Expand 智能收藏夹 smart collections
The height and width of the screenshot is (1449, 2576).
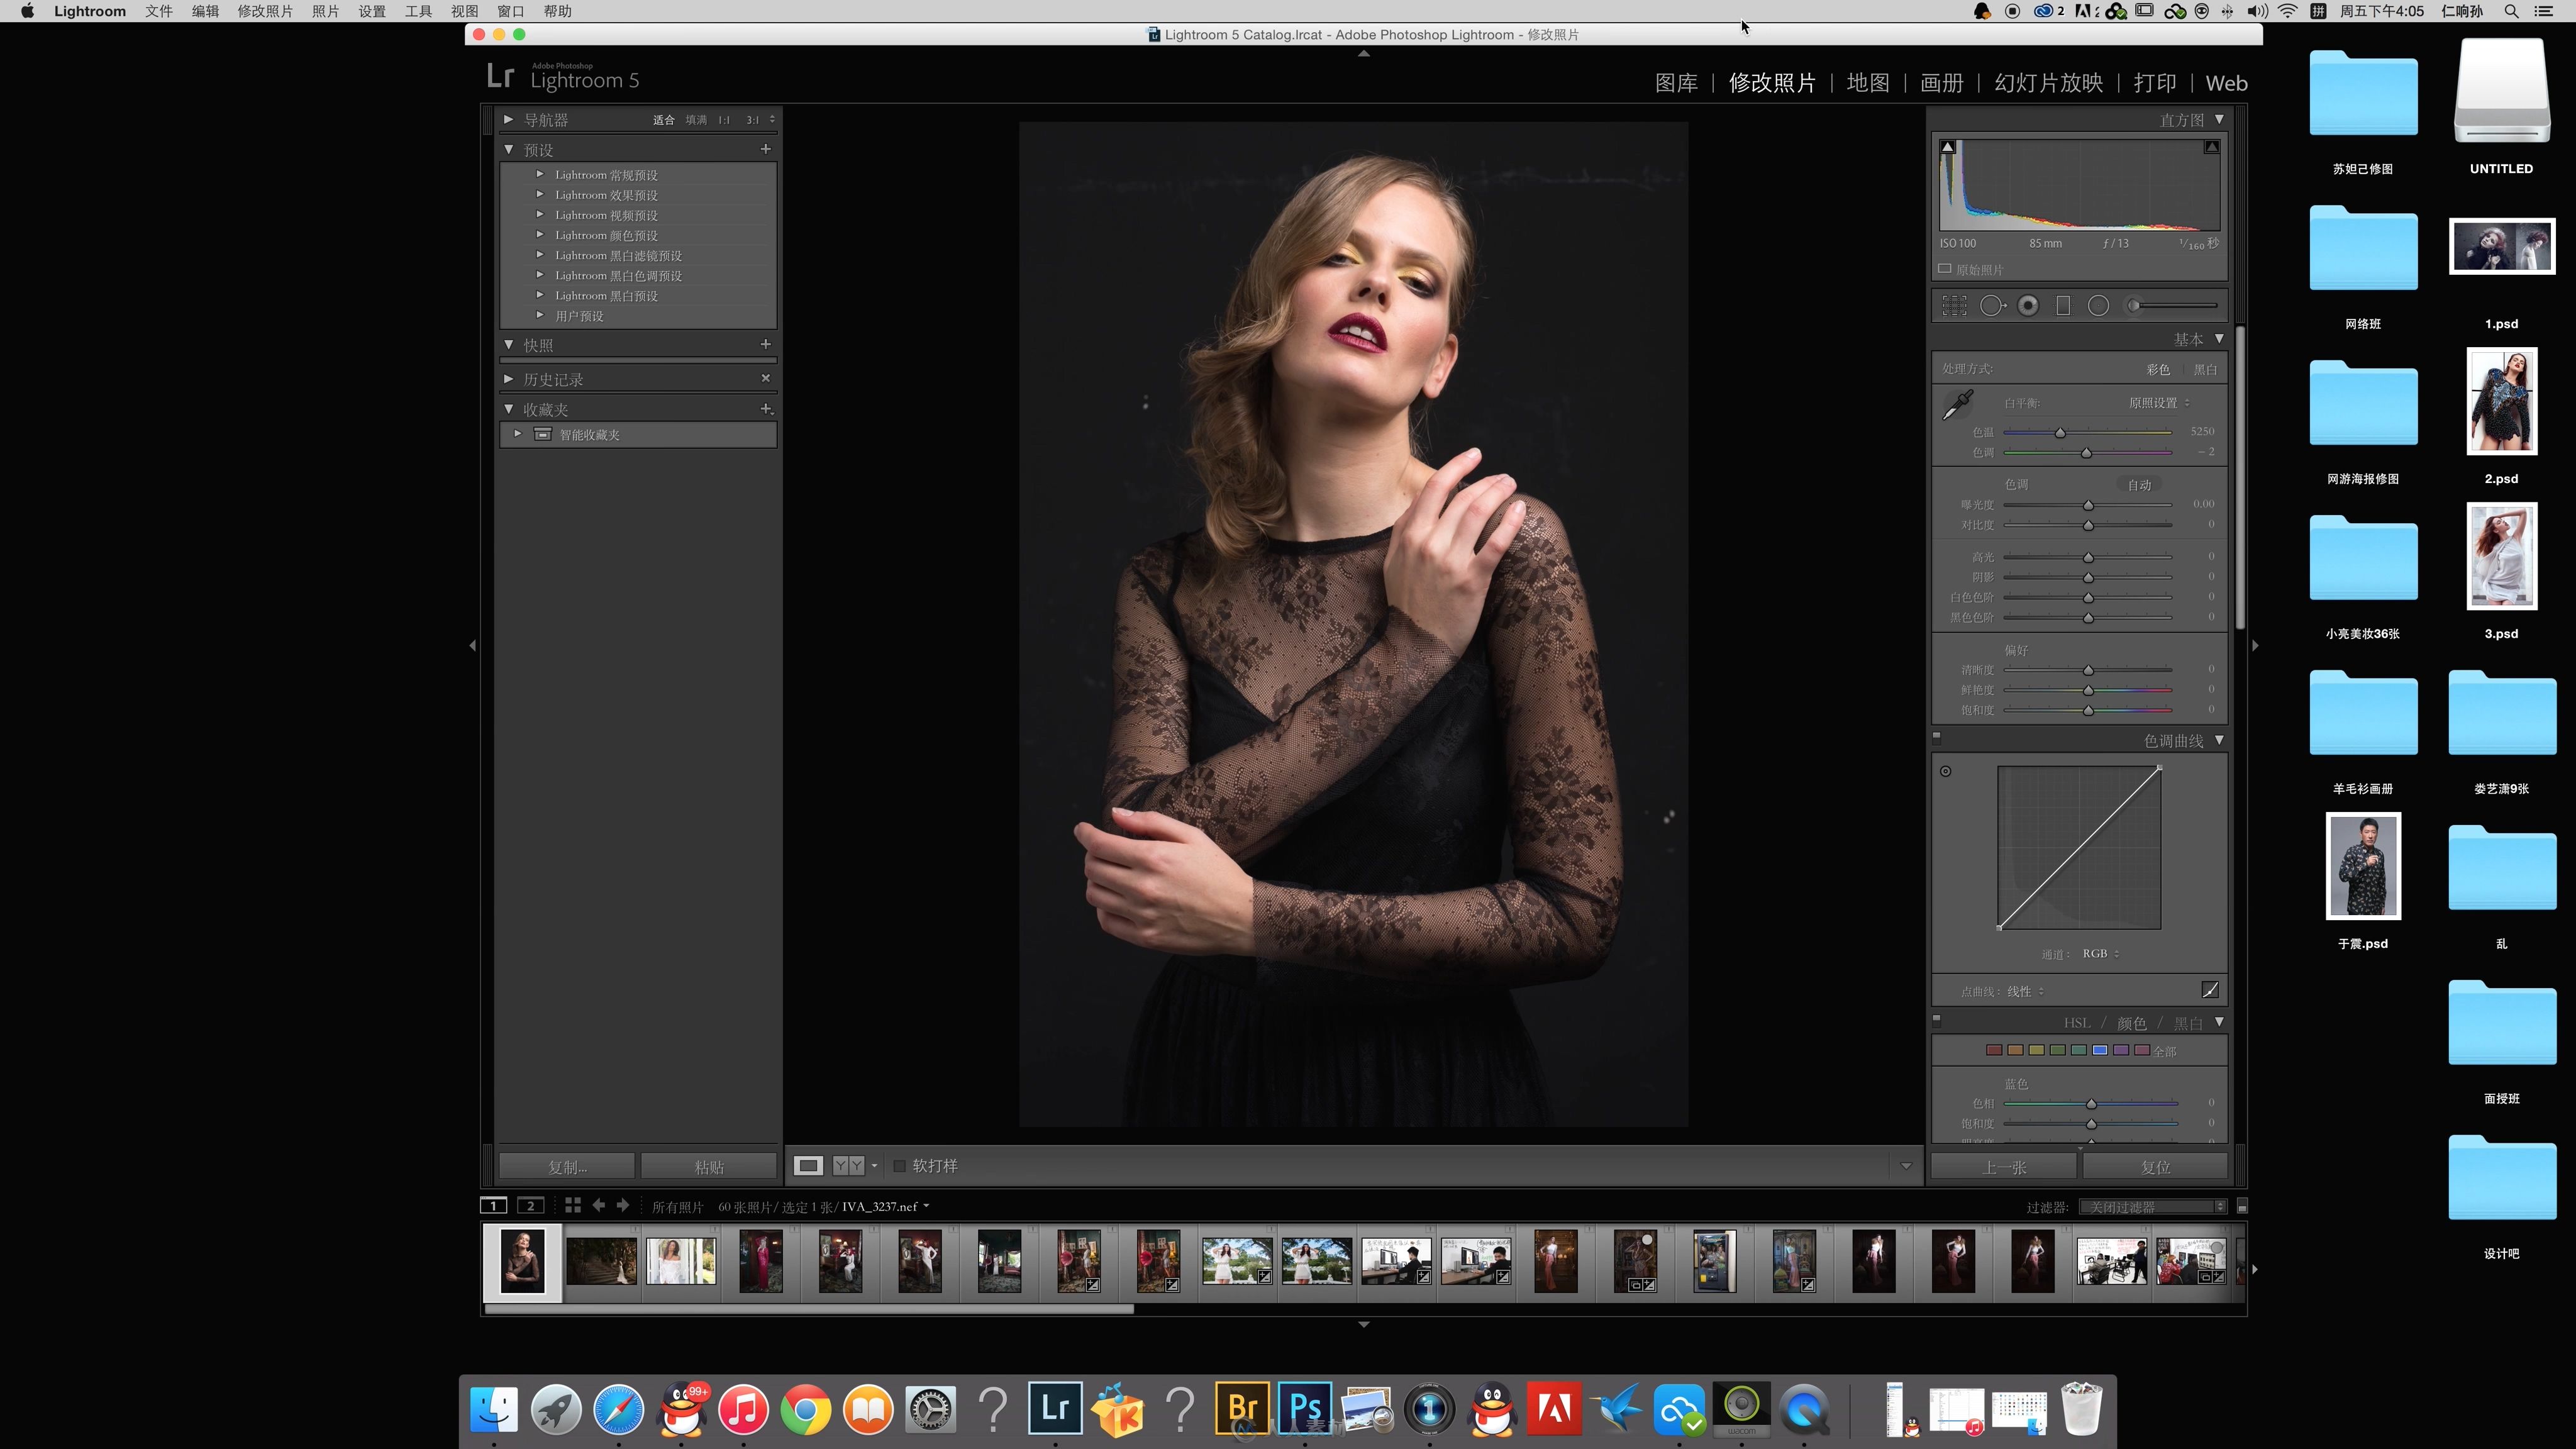click(x=518, y=434)
